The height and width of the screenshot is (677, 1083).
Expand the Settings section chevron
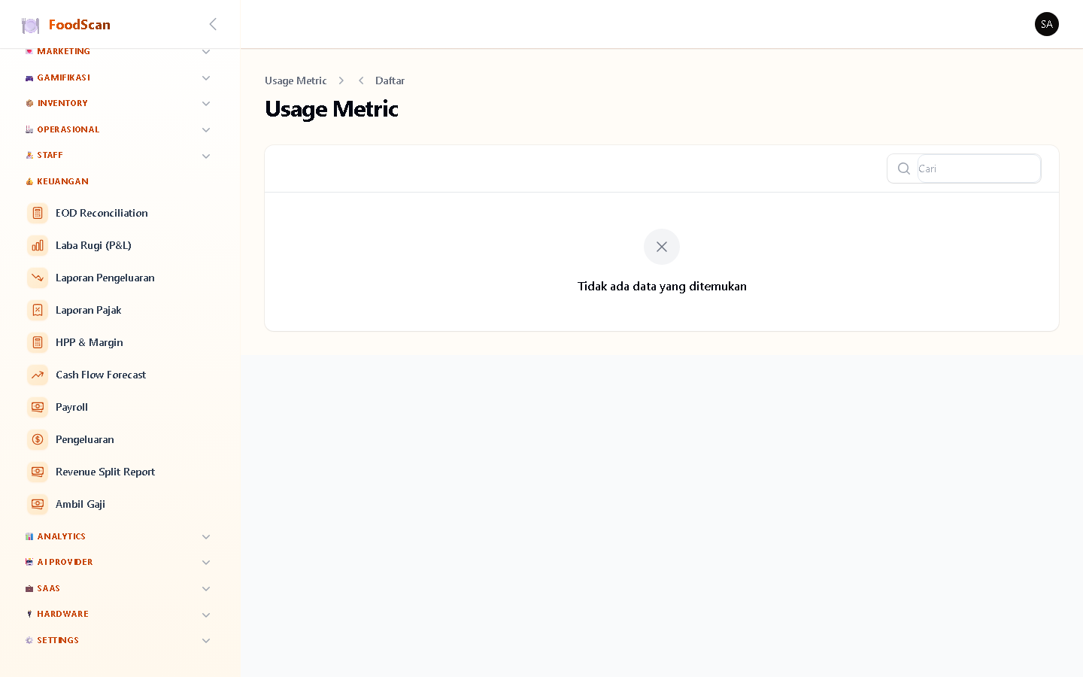click(206, 641)
